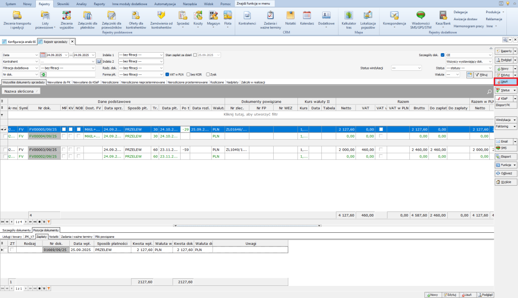Open the Status windykacji dropdown
Viewport: 518px width, 298px height.
tap(406, 67)
